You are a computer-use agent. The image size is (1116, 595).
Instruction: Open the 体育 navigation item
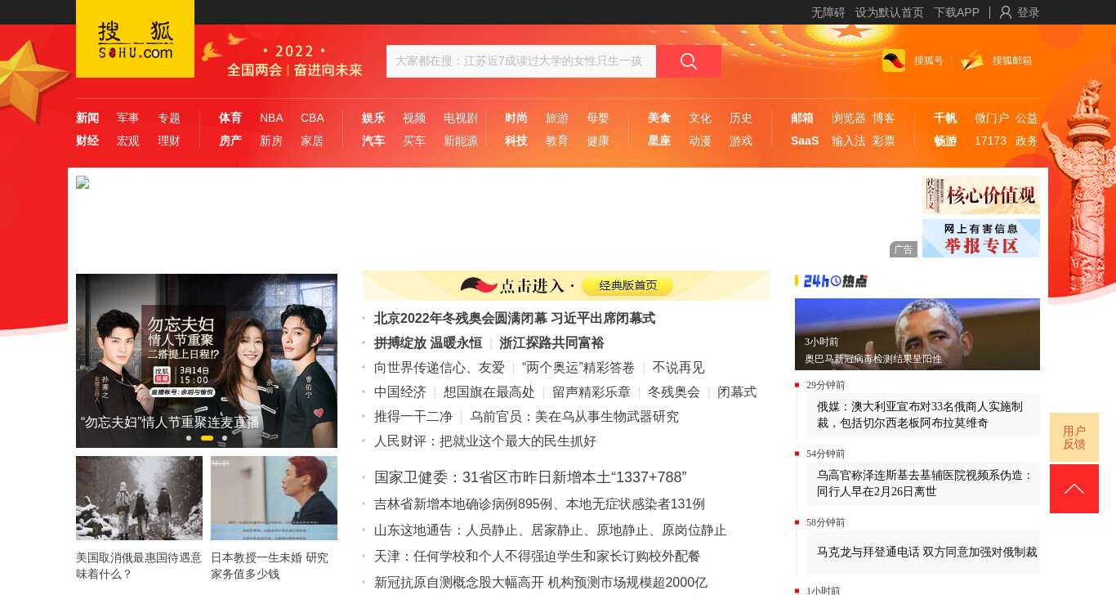[230, 118]
